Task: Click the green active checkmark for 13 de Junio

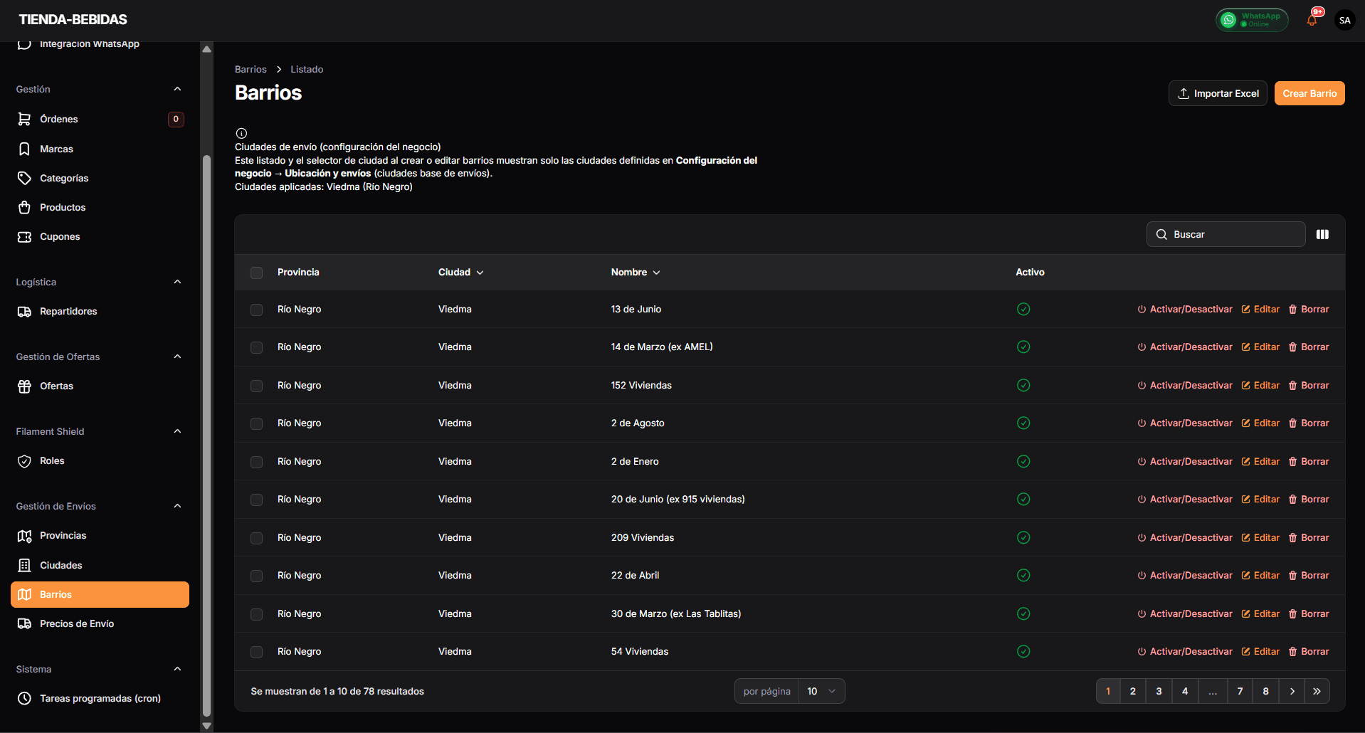Action: [x=1023, y=310]
